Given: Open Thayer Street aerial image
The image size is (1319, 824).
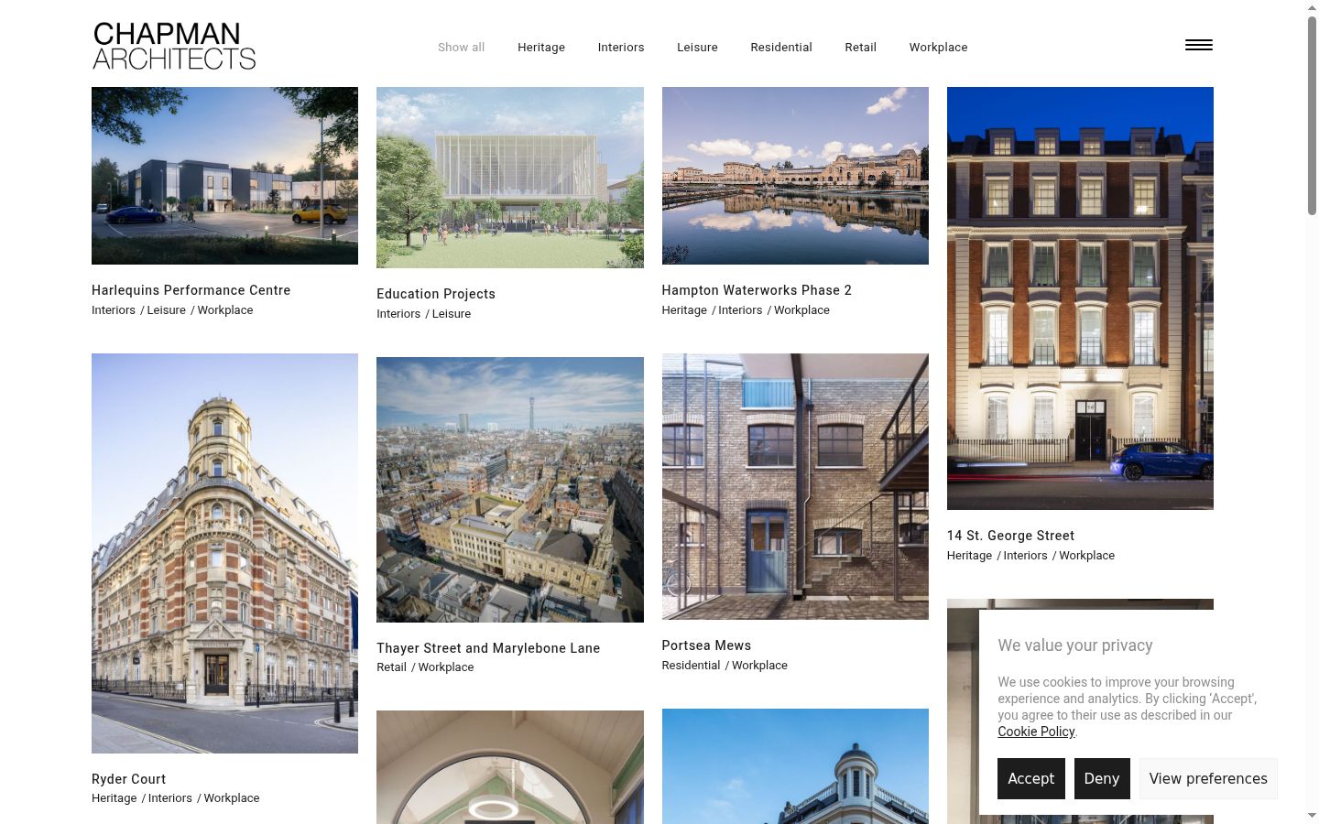Looking at the screenshot, I should 510,490.
